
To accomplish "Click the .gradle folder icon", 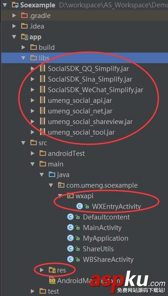I will pyautogui.click(x=24, y=15).
